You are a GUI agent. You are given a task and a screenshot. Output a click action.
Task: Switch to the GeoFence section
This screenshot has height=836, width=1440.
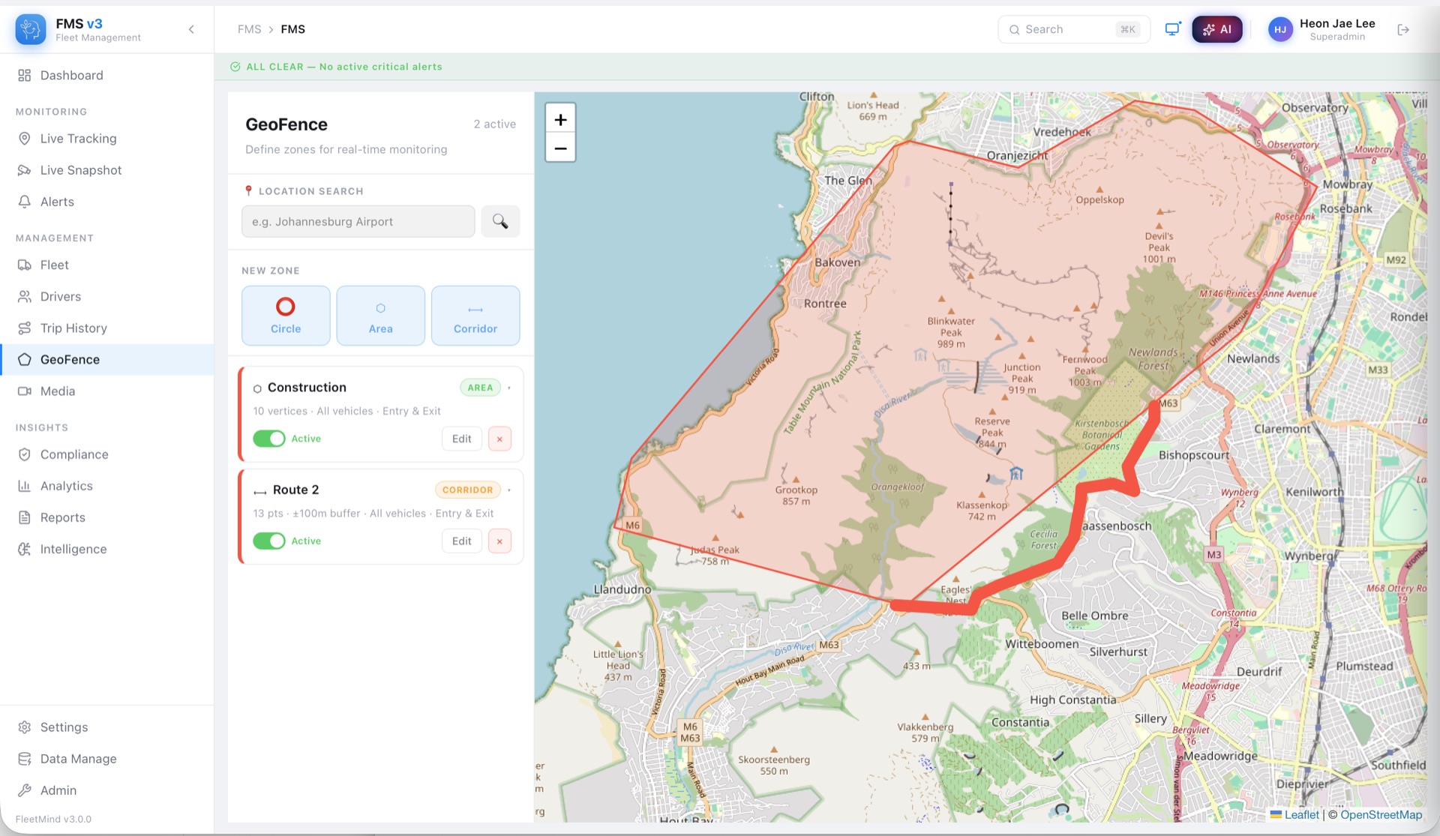69,359
